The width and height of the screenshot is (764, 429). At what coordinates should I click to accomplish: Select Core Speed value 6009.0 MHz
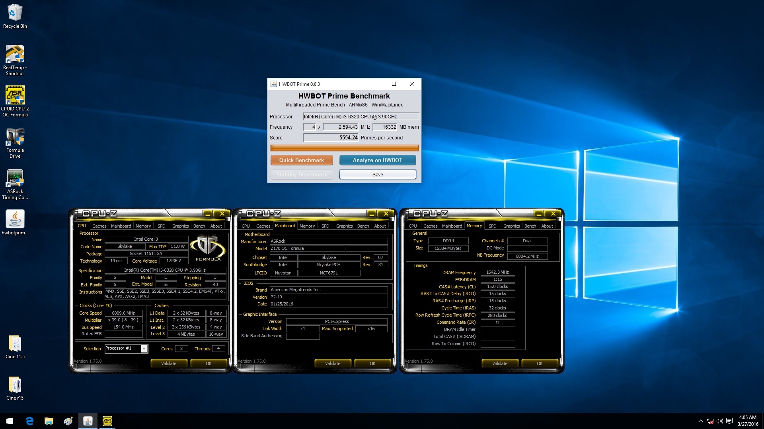123,313
